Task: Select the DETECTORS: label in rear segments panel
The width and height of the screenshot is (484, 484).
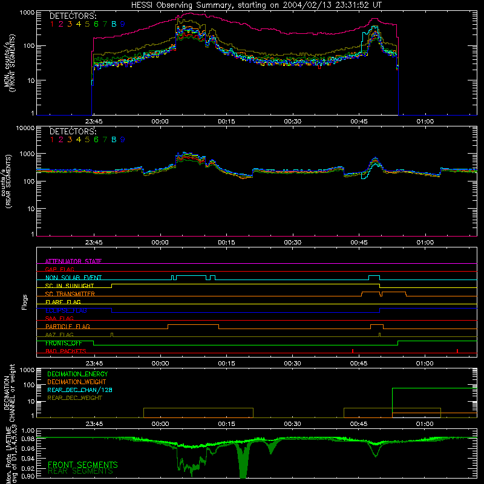Action: coord(73,131)
